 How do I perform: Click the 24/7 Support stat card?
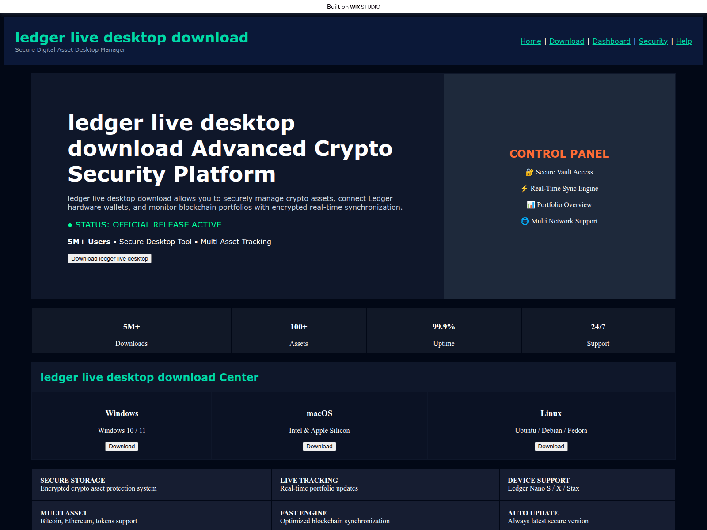598,331
